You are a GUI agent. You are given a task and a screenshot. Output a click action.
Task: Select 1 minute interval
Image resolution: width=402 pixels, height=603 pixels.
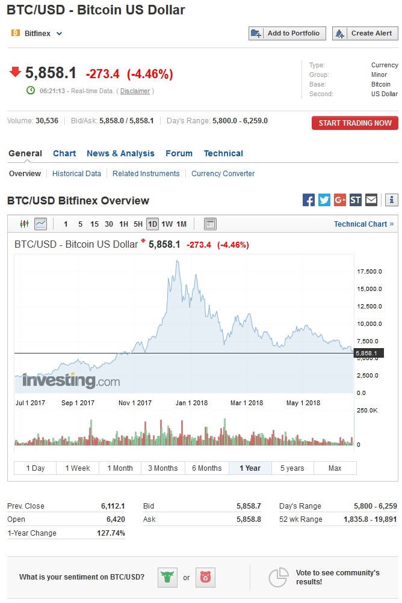point(66,224)
